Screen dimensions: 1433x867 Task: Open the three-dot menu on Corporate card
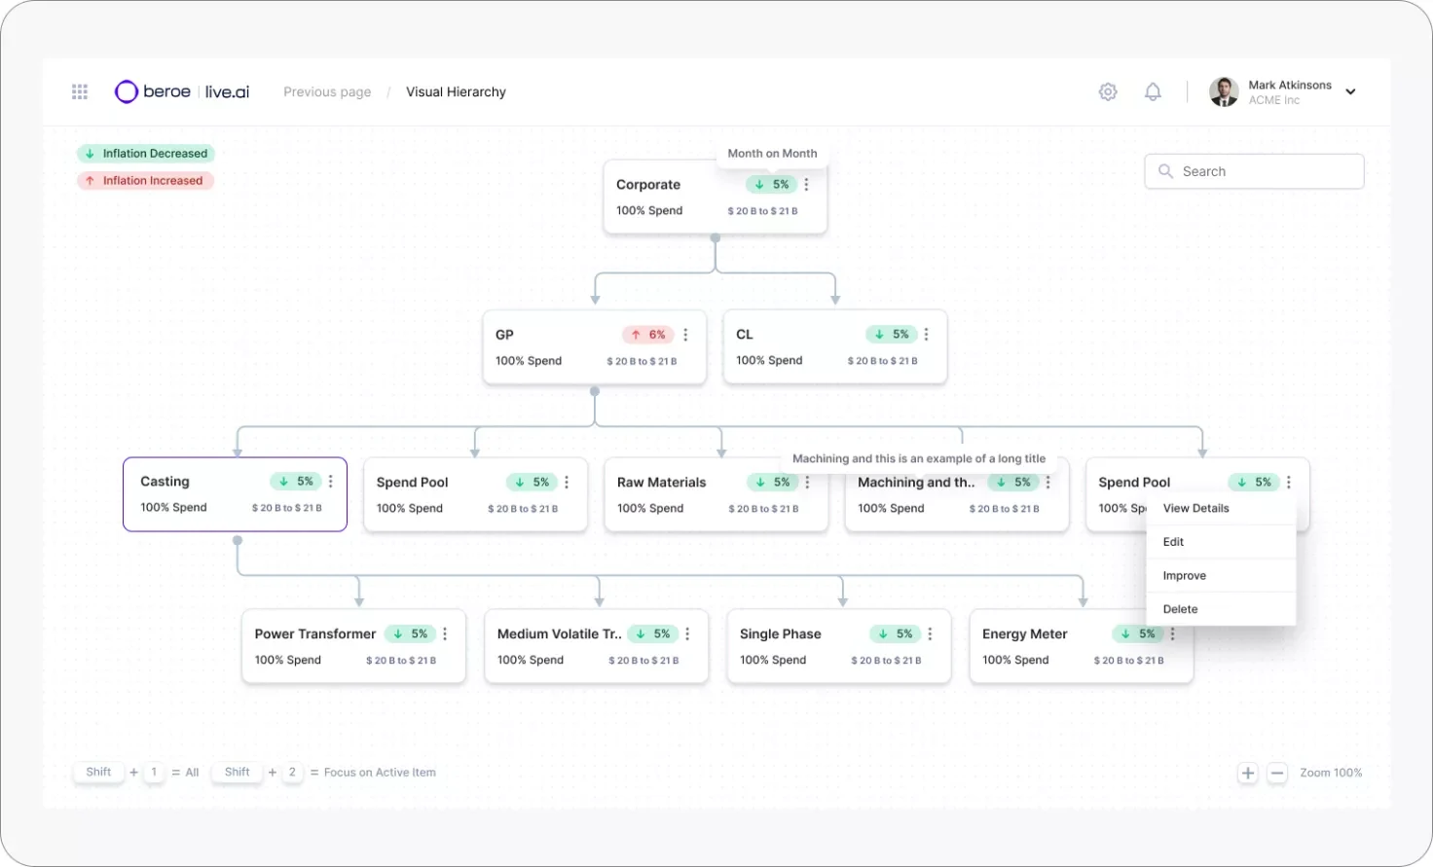(x=806, y=184)
